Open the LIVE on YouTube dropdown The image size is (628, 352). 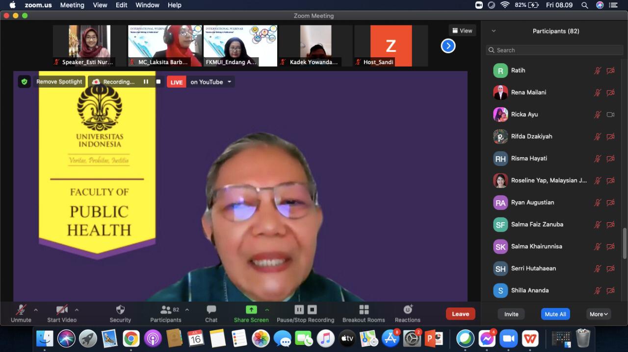(x=229, y=82)
